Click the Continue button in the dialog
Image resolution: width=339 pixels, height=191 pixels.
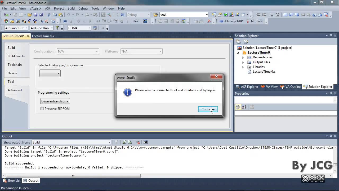point(208,109)
